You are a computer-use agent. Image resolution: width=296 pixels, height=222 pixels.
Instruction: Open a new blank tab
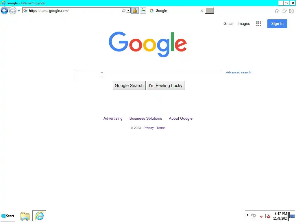pos(209,11)
